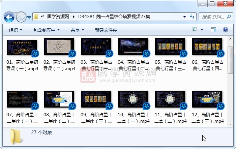The height and width of the screenshot is (149, 236).
Task: Click the vertical scrollbar thumb
Action: pos(230,60)
